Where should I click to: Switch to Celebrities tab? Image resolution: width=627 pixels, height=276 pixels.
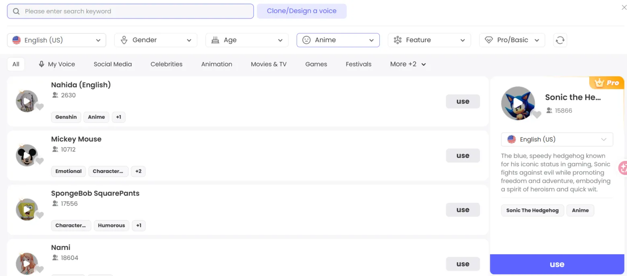click(x=166, y=64)
